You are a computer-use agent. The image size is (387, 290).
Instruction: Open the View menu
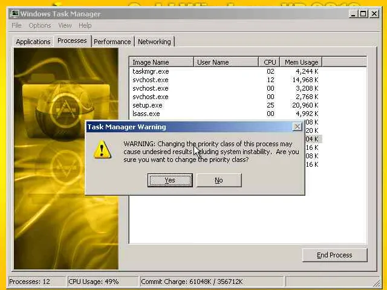pyautogui.click(x=65, y=25)
